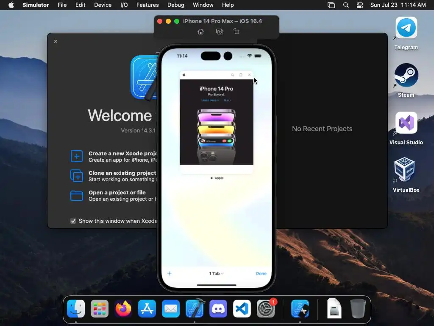This screenshot has height=326, width=434.
Task: Rotate the device with the Simulator rotate icon
Action: point(236,31)
